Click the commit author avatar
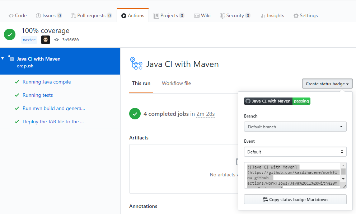The height and width of the screenshot is (214, 356). [46, 40]
